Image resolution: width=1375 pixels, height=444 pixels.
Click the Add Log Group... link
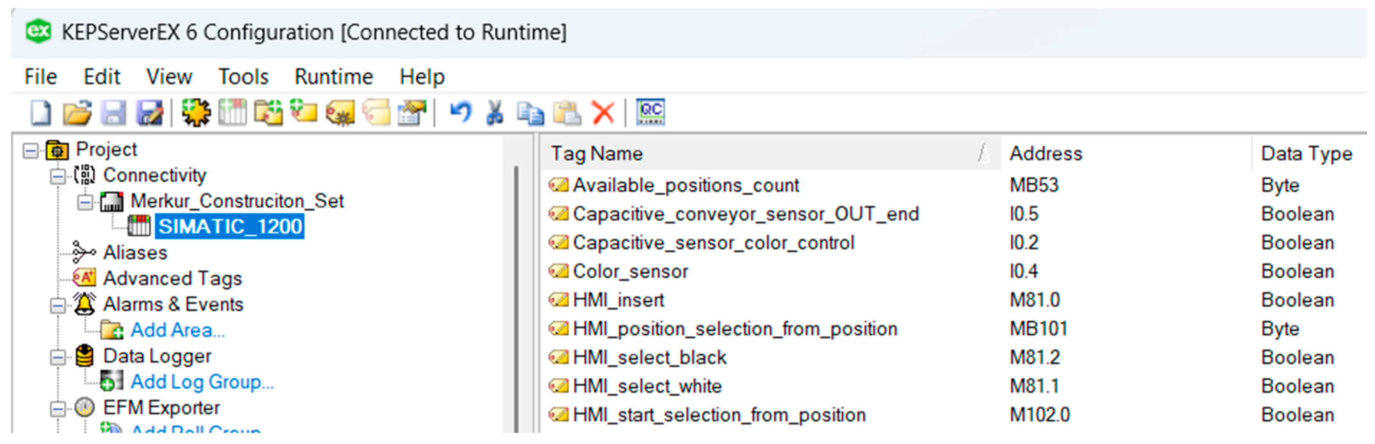tap(202, 382)
